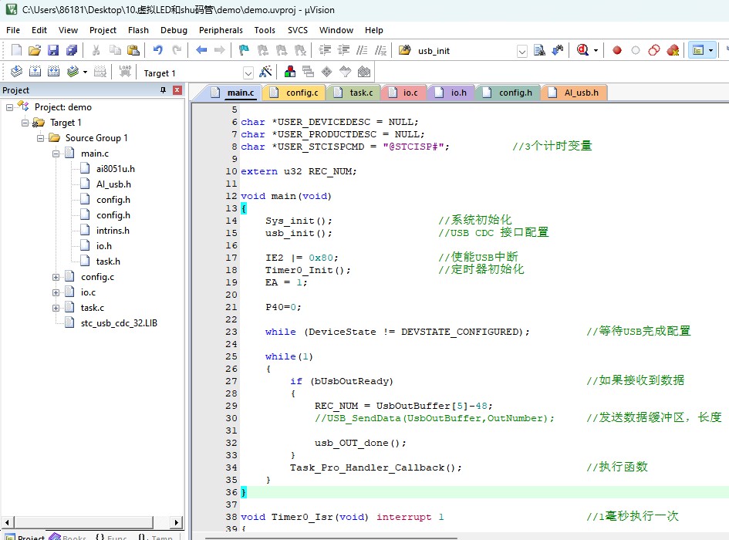Click the line "Timer0_Init();" in the code

click(308, 270)
